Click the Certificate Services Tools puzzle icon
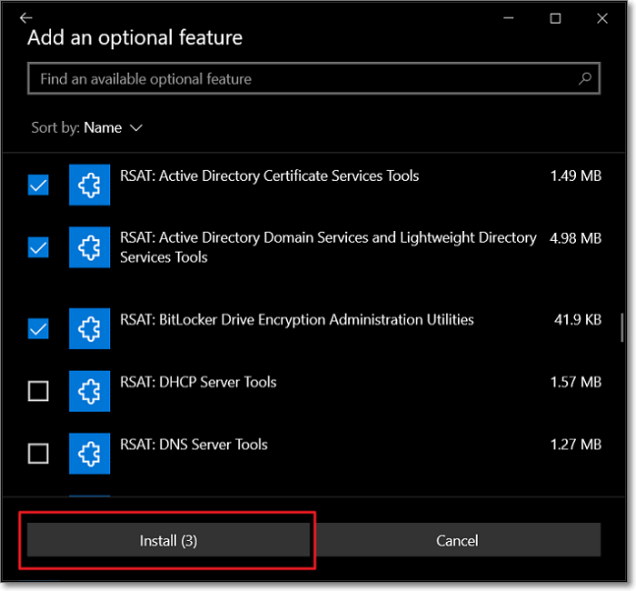 [x=89, y=185]
